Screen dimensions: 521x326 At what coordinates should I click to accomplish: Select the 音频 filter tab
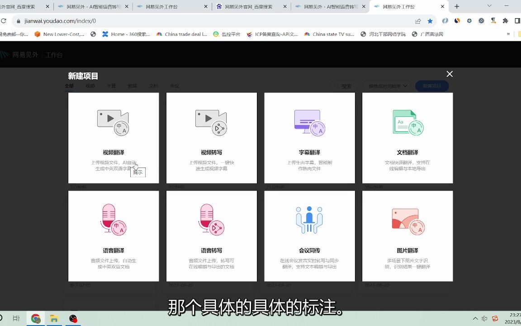click(x=132, y=86)
